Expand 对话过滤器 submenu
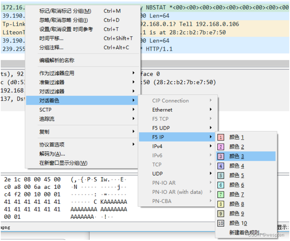 [82, 91]
